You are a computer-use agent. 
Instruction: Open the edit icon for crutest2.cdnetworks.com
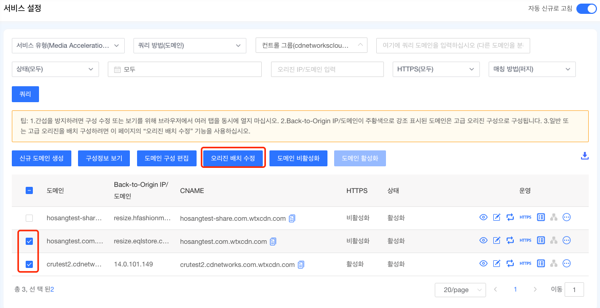pyautogui.click(x=496, y=263)
